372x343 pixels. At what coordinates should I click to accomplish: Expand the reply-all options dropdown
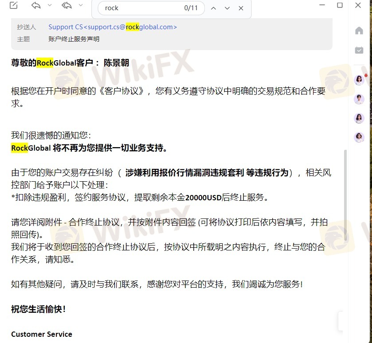[81, 5]
